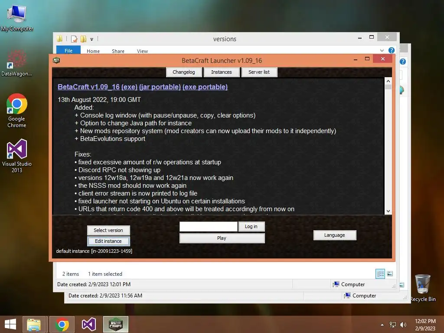The width and height of the screenshot is (444, 333).
Task: Click the "default instance [in-20091223-1459]" text
Action: coord(94,251)
